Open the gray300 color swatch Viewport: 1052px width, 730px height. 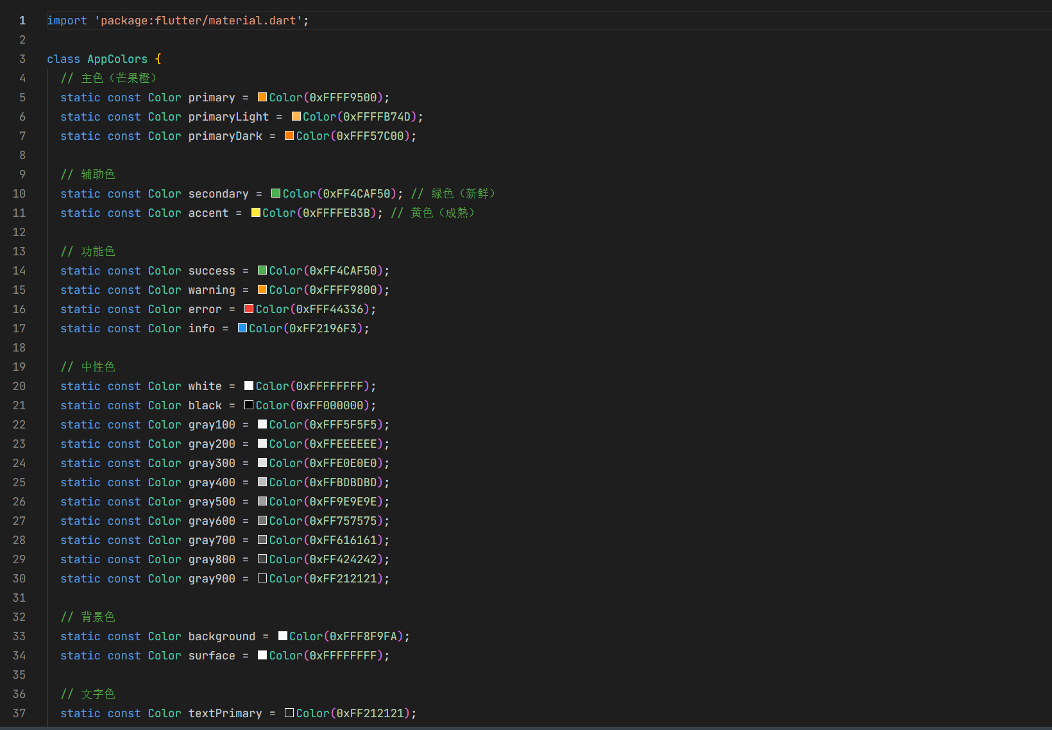pos(262,463)
